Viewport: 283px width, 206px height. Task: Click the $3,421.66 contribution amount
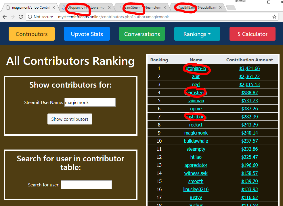(249, 68)
